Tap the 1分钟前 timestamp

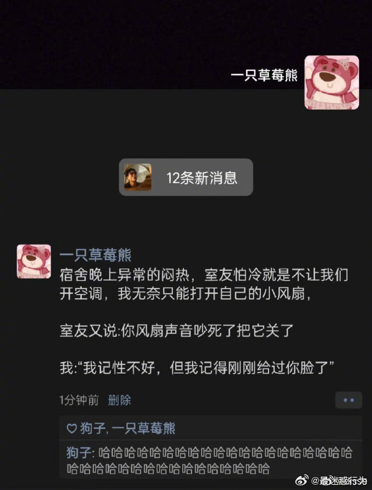tap(79, 400)
